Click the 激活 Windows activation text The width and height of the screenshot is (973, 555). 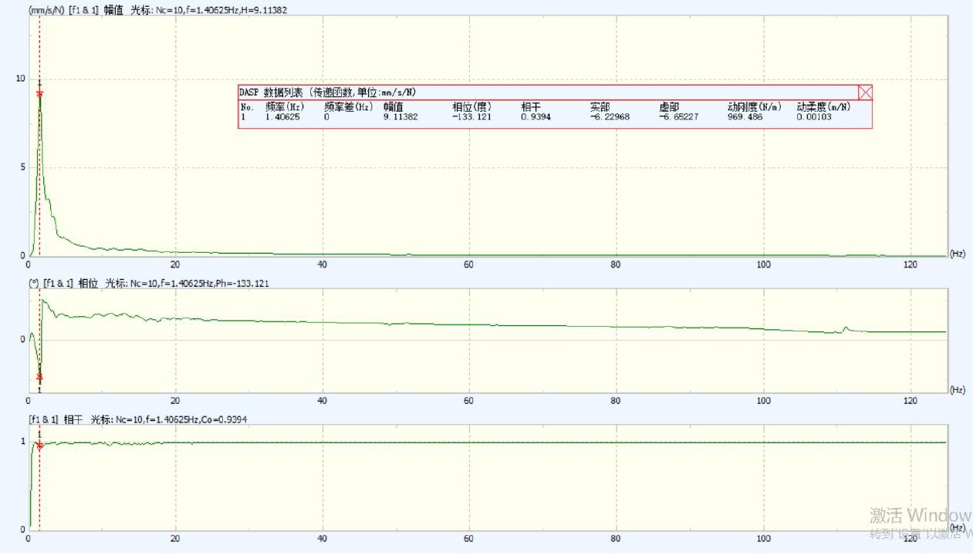(x=921, y=514)
